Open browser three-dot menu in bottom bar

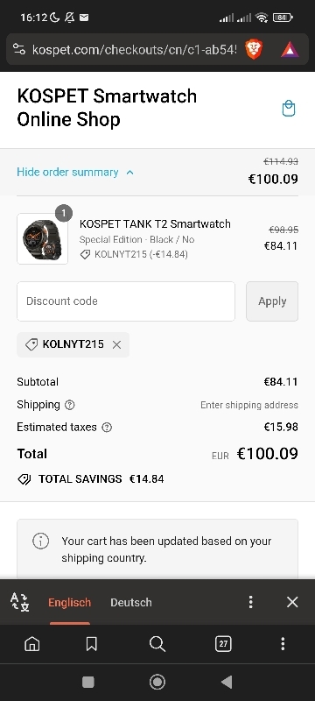coord(283,644)
